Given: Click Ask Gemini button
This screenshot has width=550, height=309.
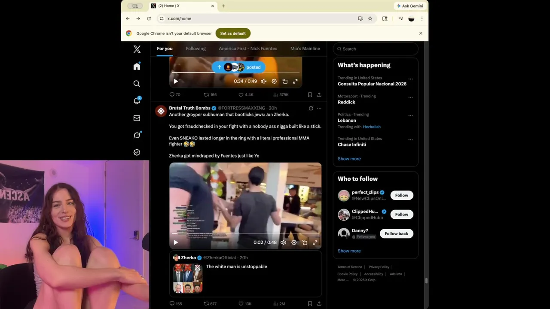Looking at the screenshot, I should 410,6.
